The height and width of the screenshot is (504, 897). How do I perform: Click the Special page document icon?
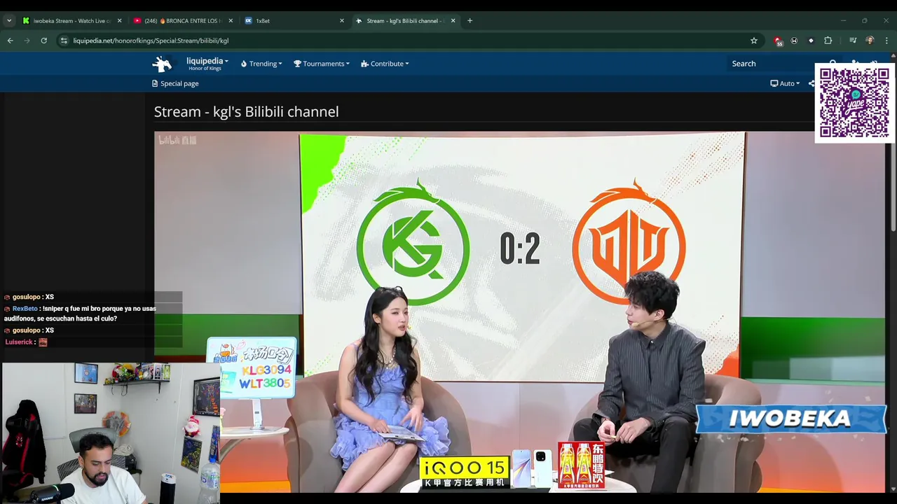tap(155, 83)
